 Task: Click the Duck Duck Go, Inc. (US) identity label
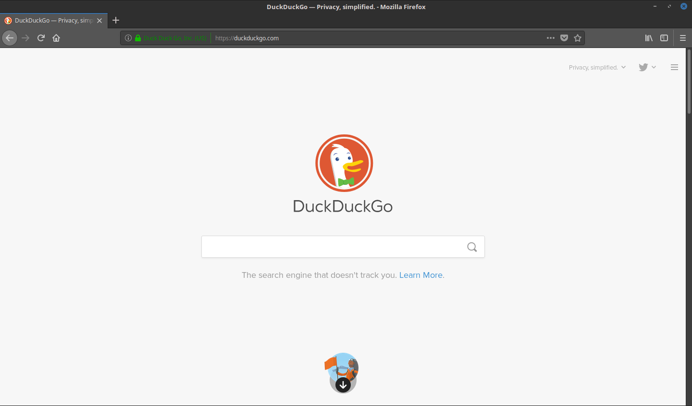pyautogui.click(x=175, y=38)
